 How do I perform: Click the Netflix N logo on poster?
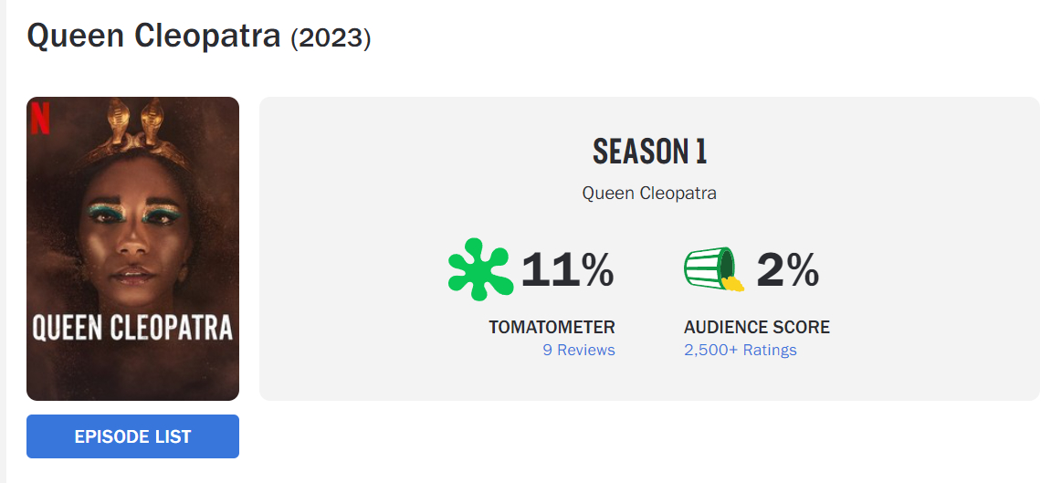(40, 119)
